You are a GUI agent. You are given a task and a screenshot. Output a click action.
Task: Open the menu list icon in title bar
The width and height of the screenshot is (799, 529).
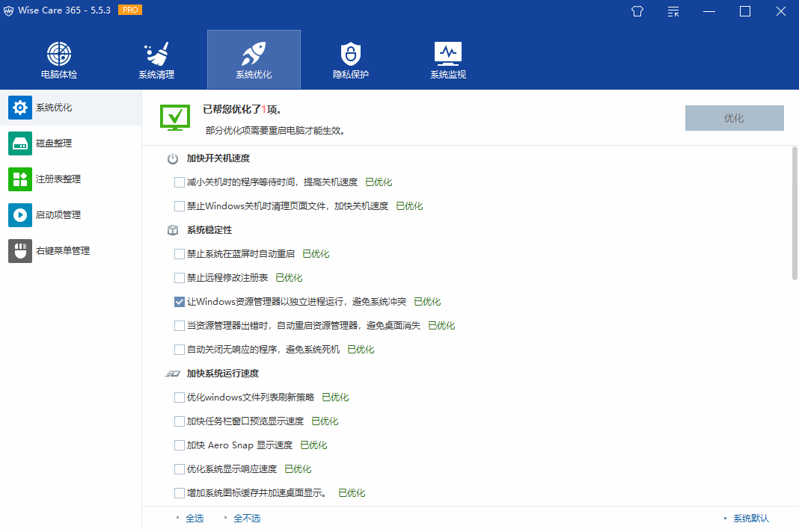coord(673,11)
